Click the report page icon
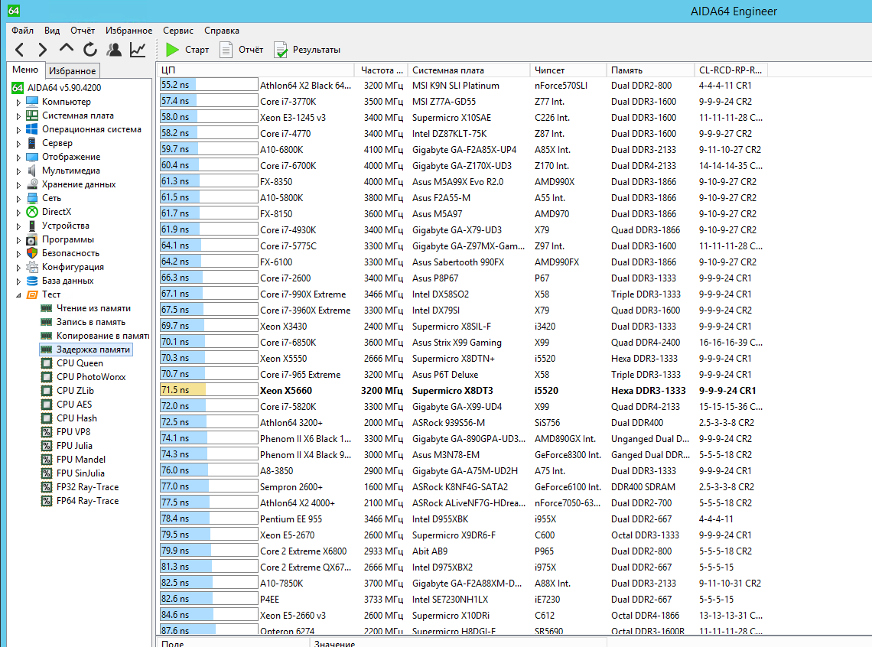872x647 pixels. coord(226,50)
